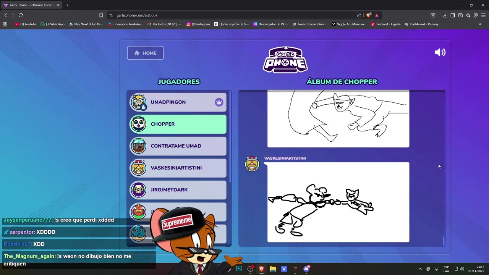Open the Brave Rewards triangle icon
The height and width of the screenshot is (275, 489).
377,15
